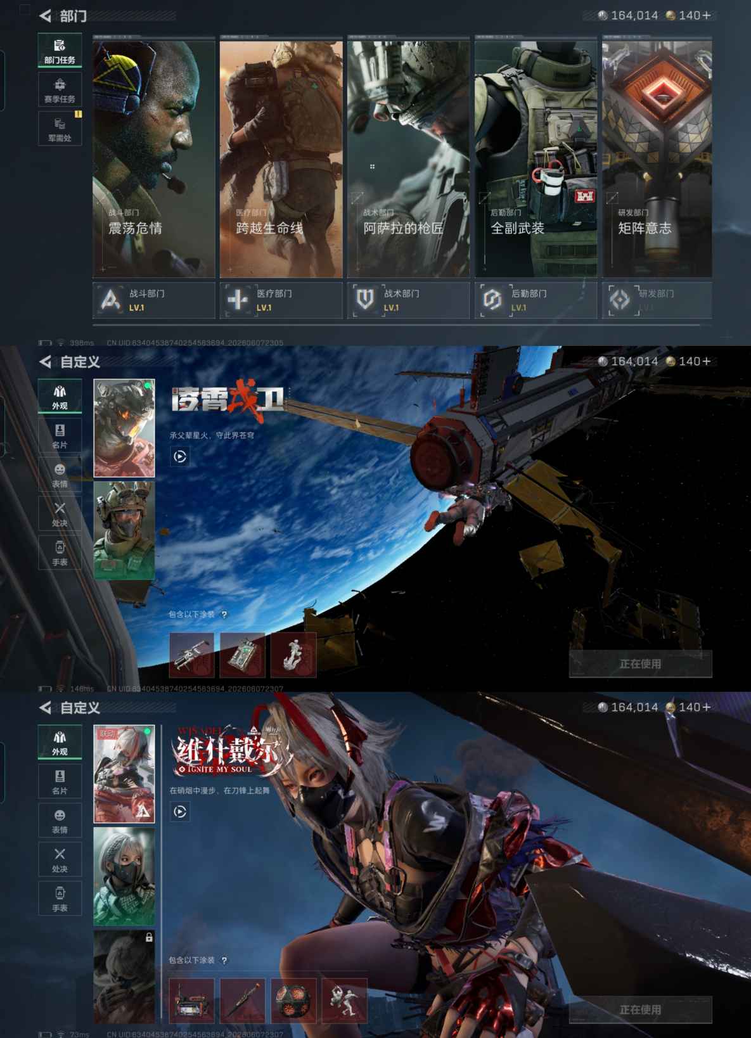Open 名片 tab on the 维什戴尔 screen
This screenshot has height=1038, width=751.
[x=60, y=781]
